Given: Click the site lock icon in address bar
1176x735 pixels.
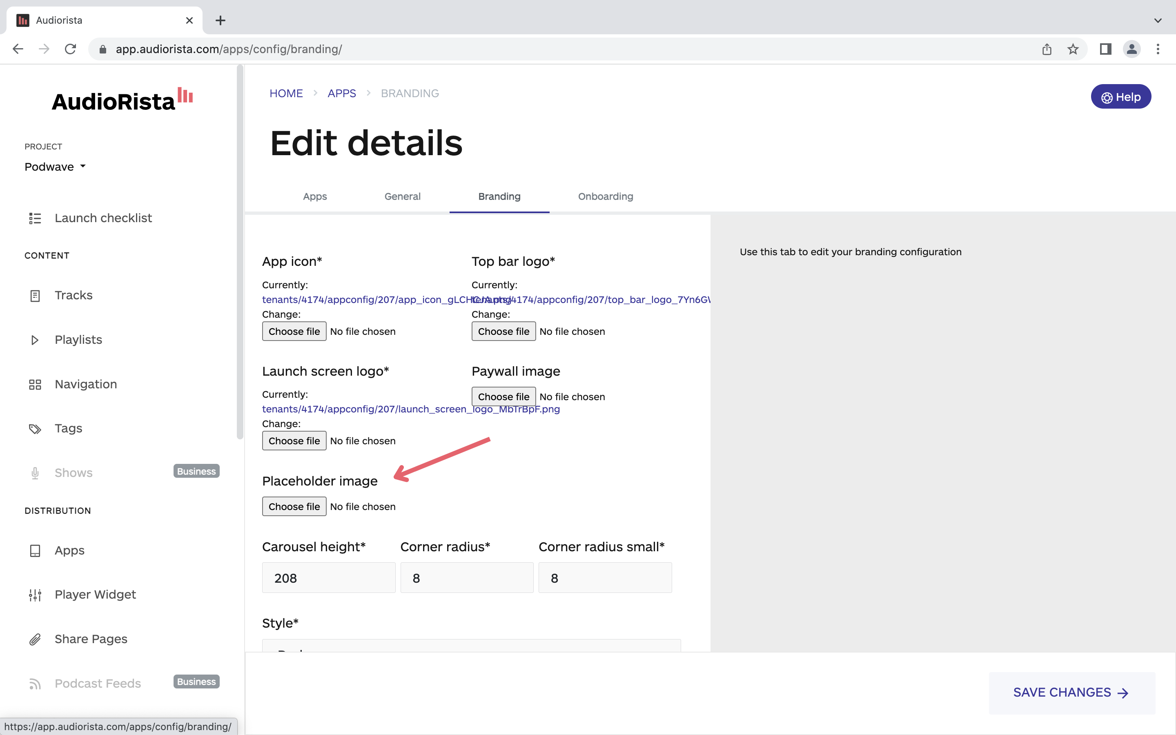Looking at the screenshot, I should tap(102, 49).
